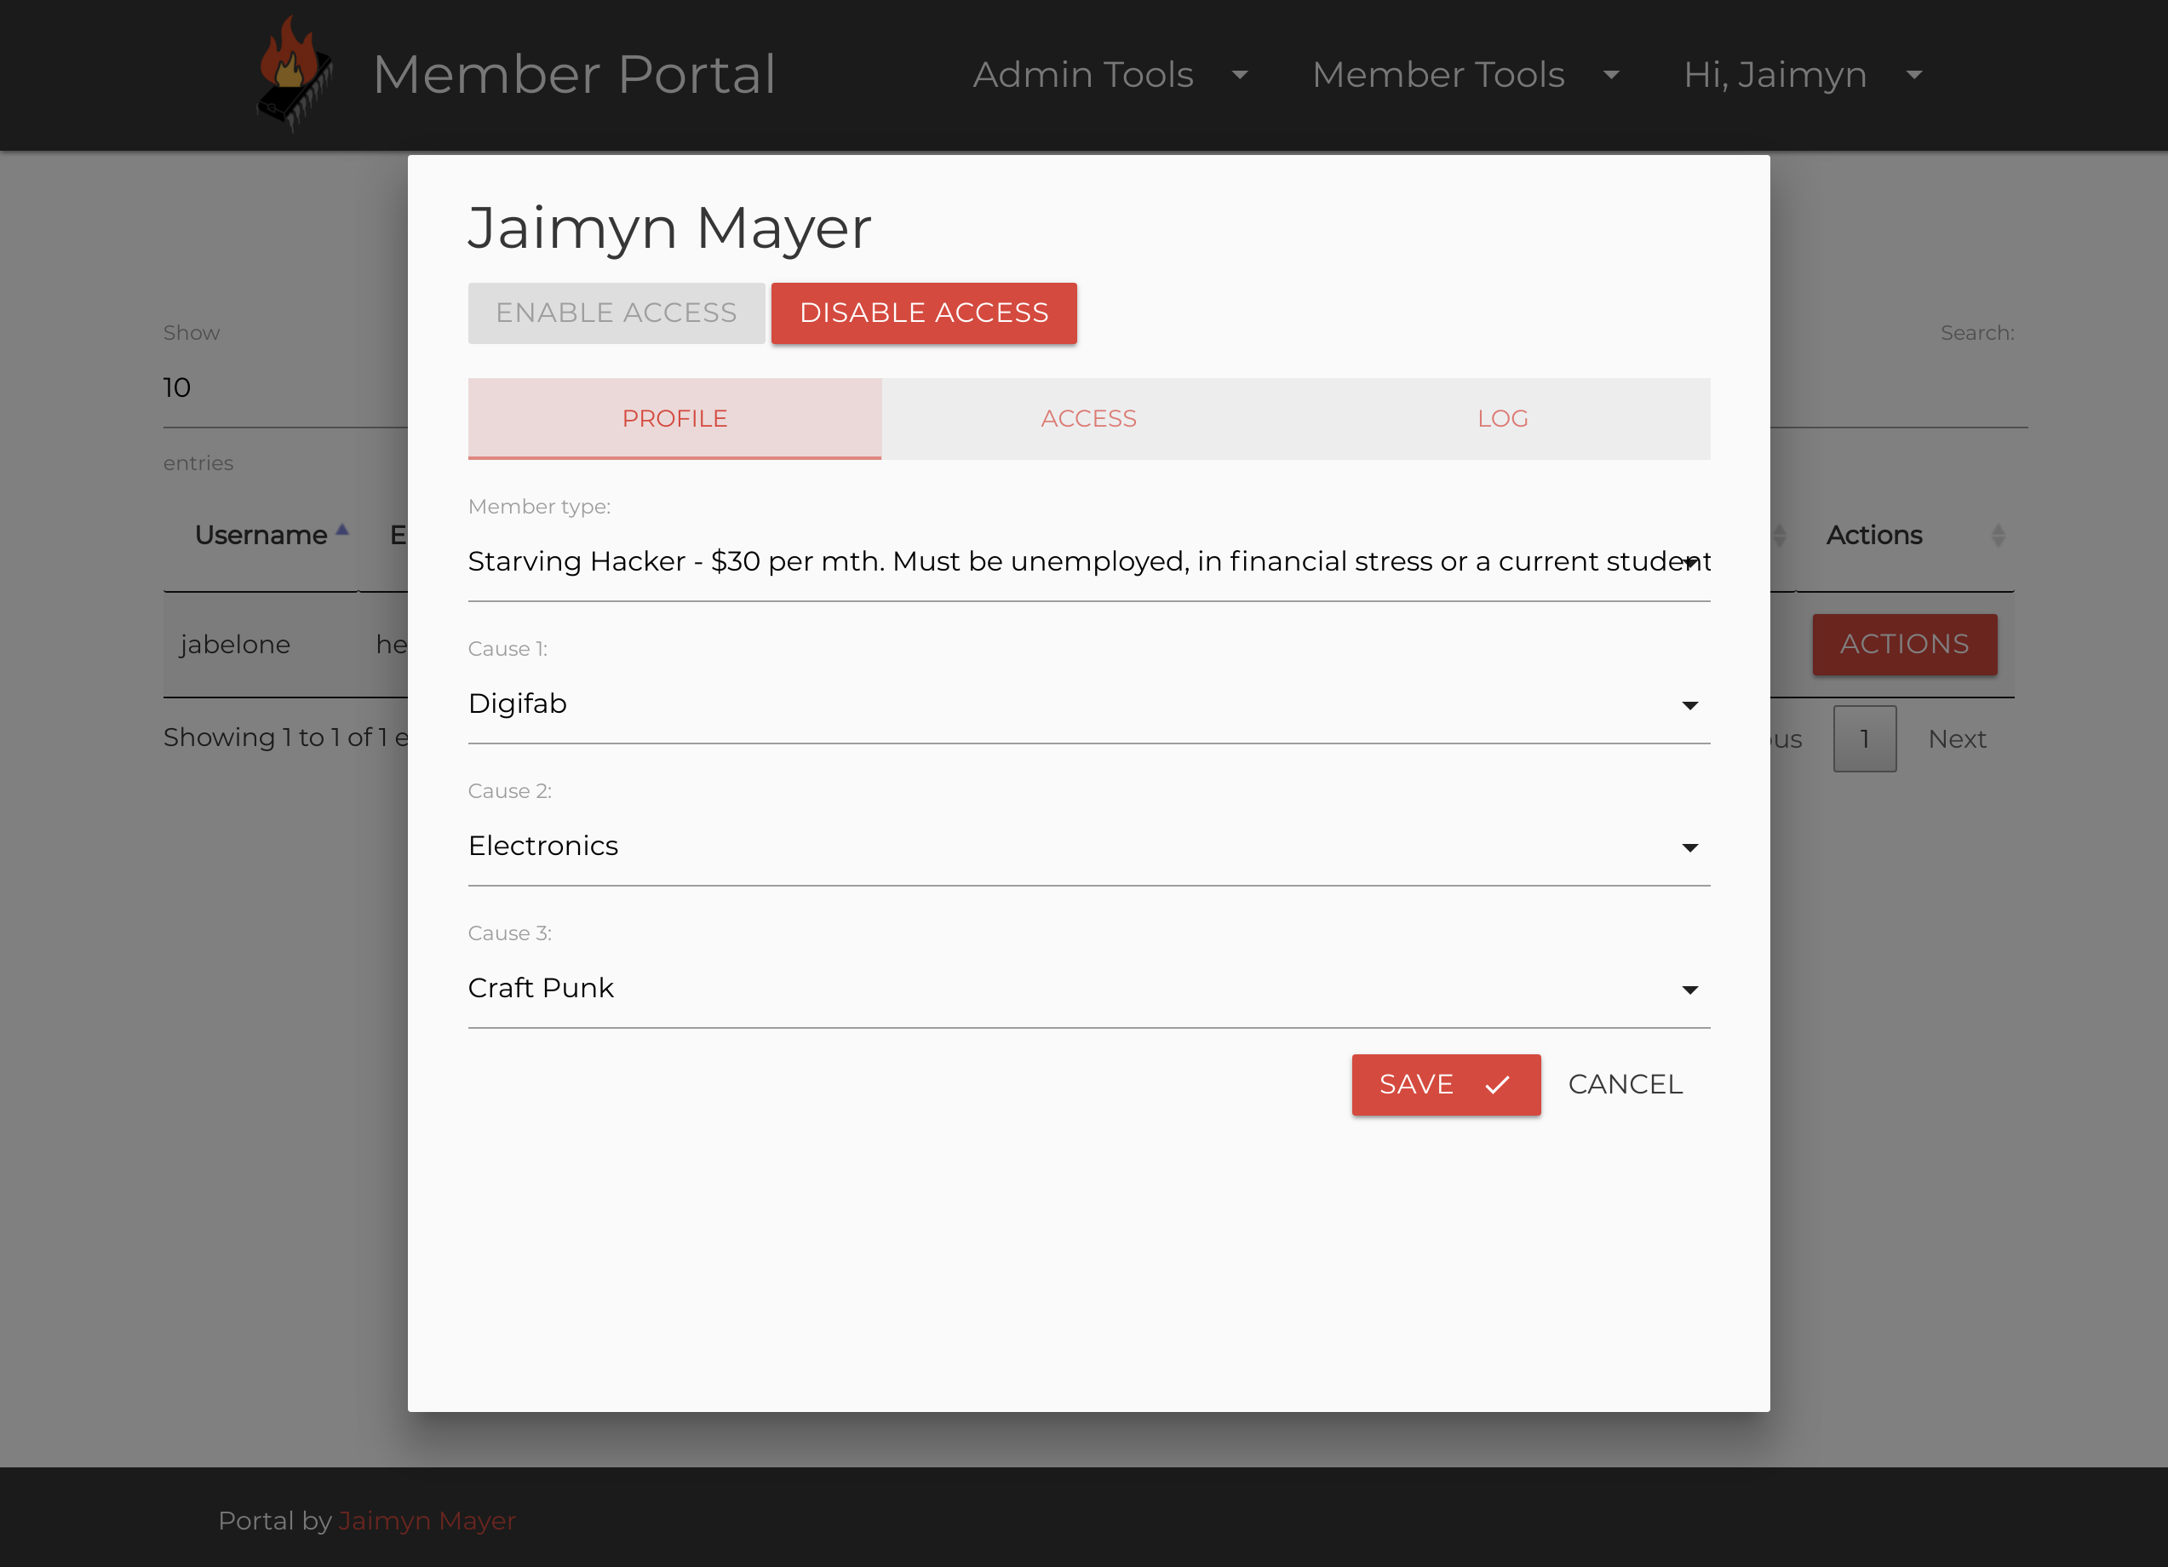Switch to the Log tab
The height and width of the screenshot is (1567, 2168).
point(1502,419)
